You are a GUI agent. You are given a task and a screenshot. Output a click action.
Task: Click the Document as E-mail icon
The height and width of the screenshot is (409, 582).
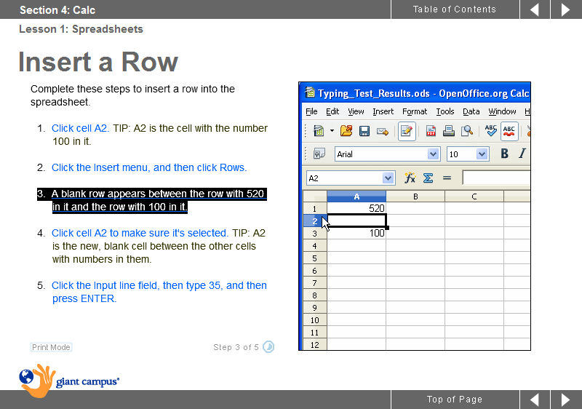pos(383,132)
